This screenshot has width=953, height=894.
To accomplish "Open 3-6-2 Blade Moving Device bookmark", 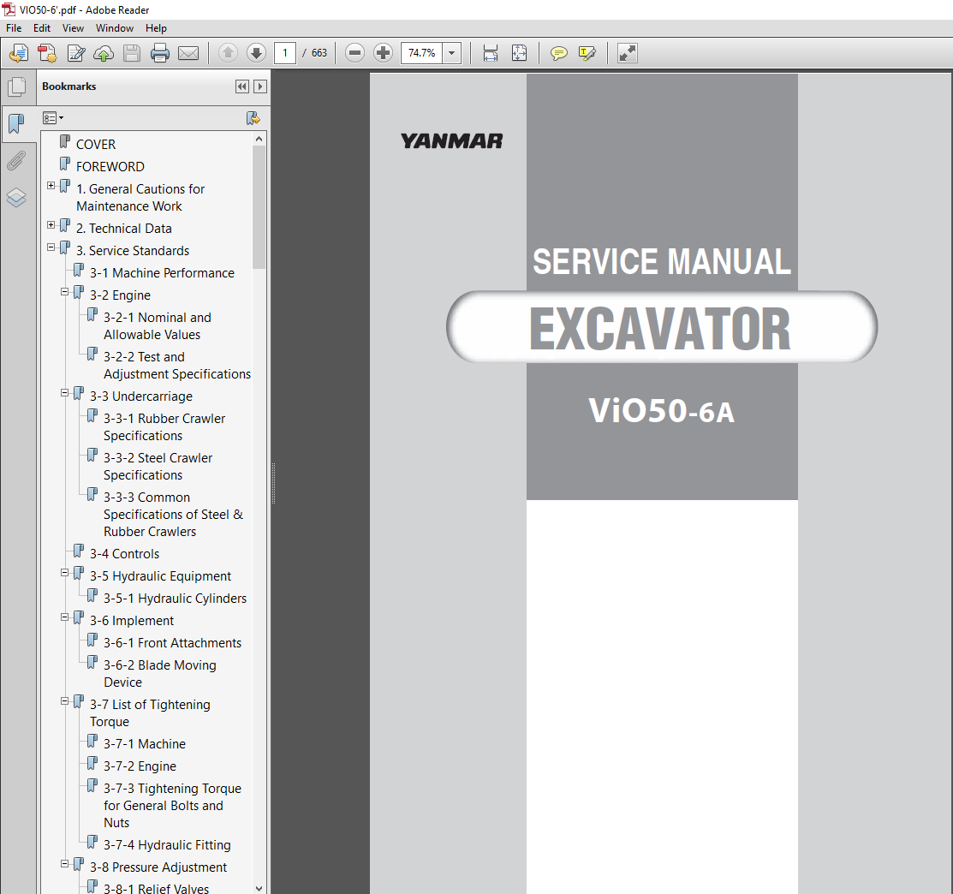I will point(160,673).
